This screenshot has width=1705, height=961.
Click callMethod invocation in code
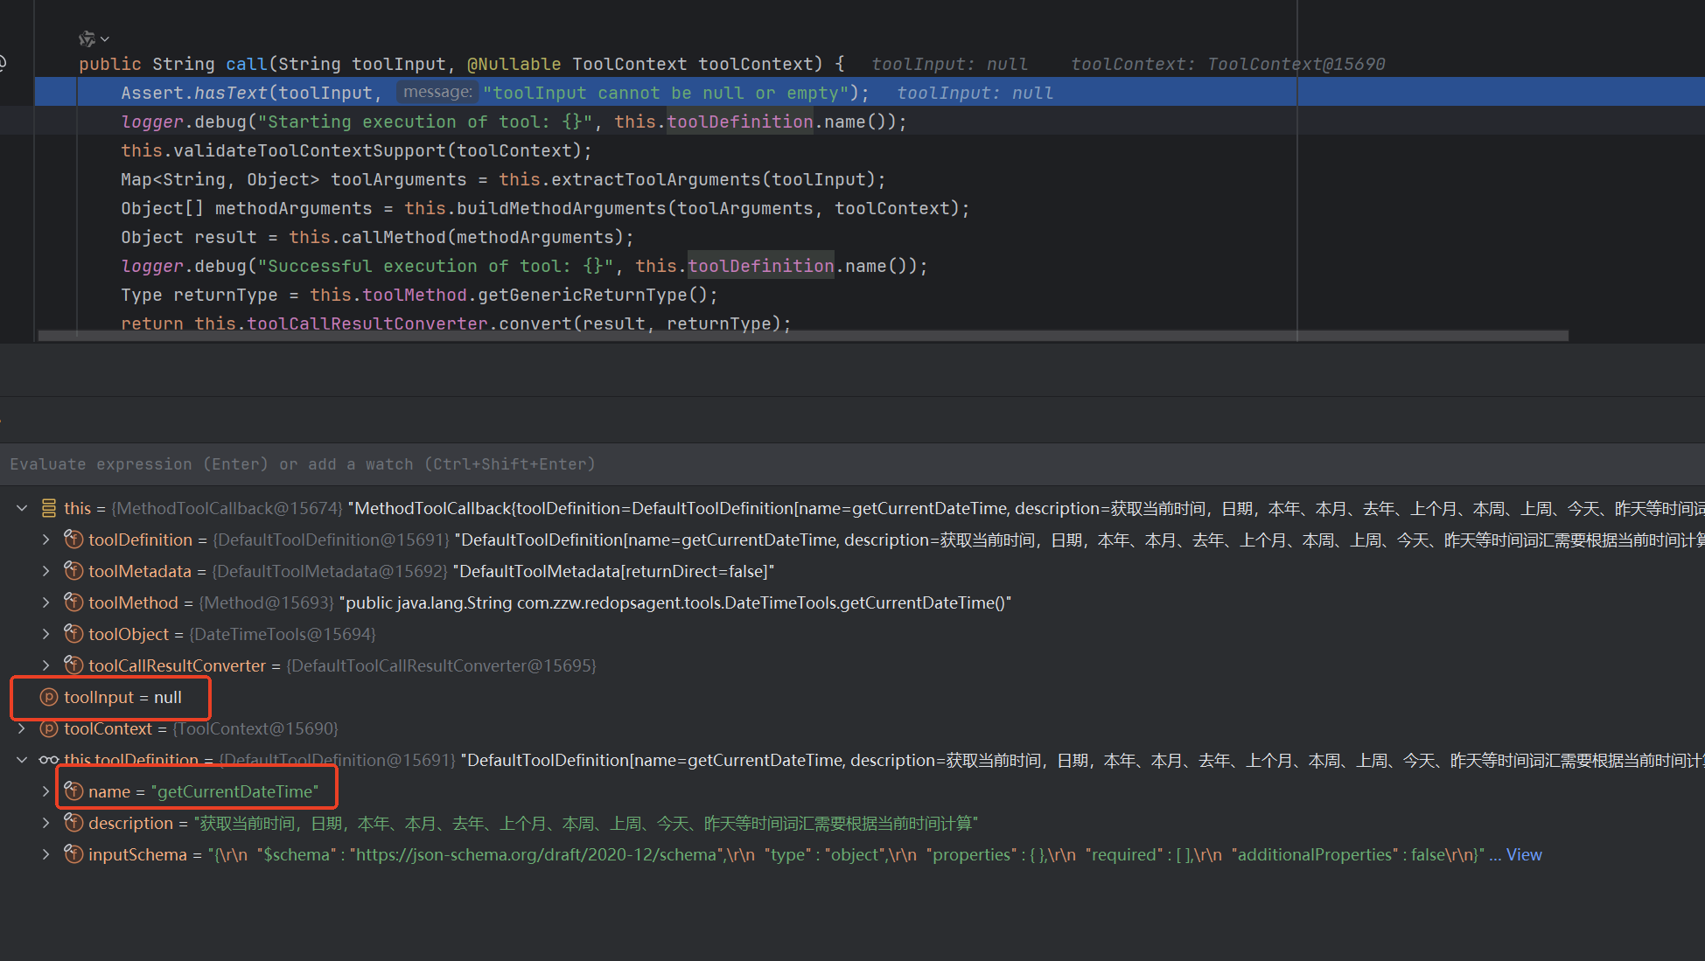coord(394,237)
